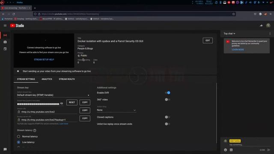Viewport: 274px width, 154px height.
Task: Toggle the Closed captions switch
Action: (x=167, y=117)
